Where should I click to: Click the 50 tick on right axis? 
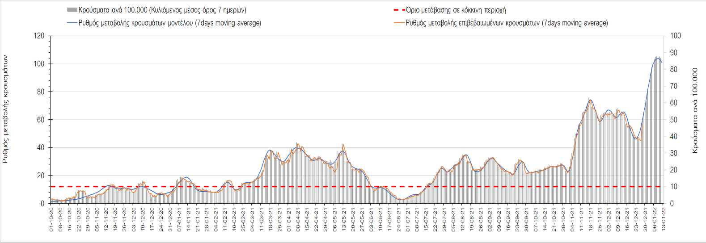click(674, 120)
